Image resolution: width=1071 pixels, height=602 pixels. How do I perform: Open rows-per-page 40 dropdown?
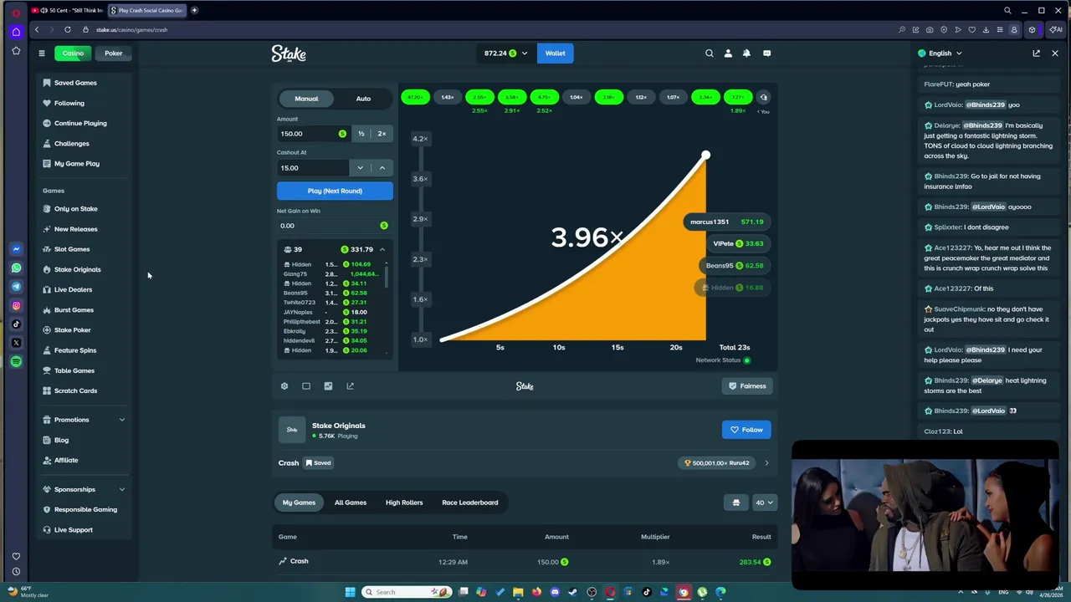765,503
